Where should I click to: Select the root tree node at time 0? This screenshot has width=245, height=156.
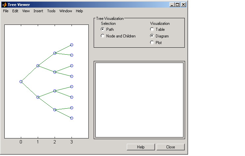pos(21,81)
